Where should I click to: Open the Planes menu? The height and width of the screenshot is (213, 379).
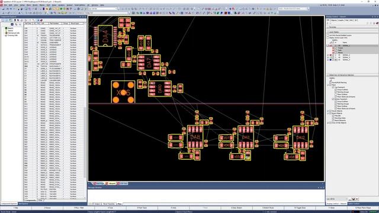tap(42, 5)
